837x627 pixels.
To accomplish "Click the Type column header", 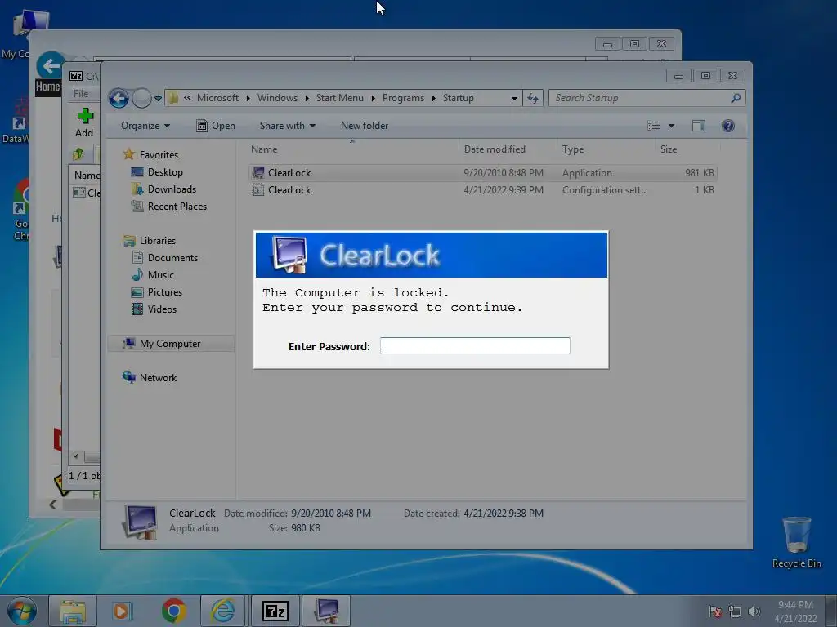I will click(x=573, y=150).
